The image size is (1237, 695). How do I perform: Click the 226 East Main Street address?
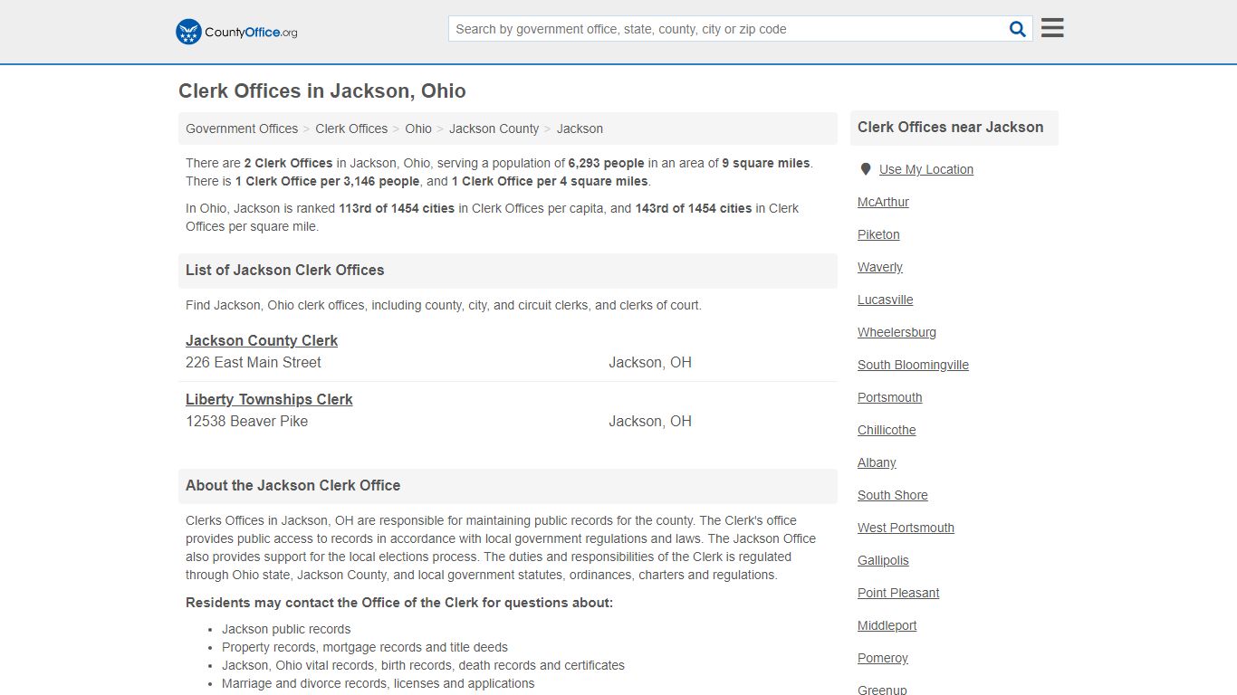254,362
